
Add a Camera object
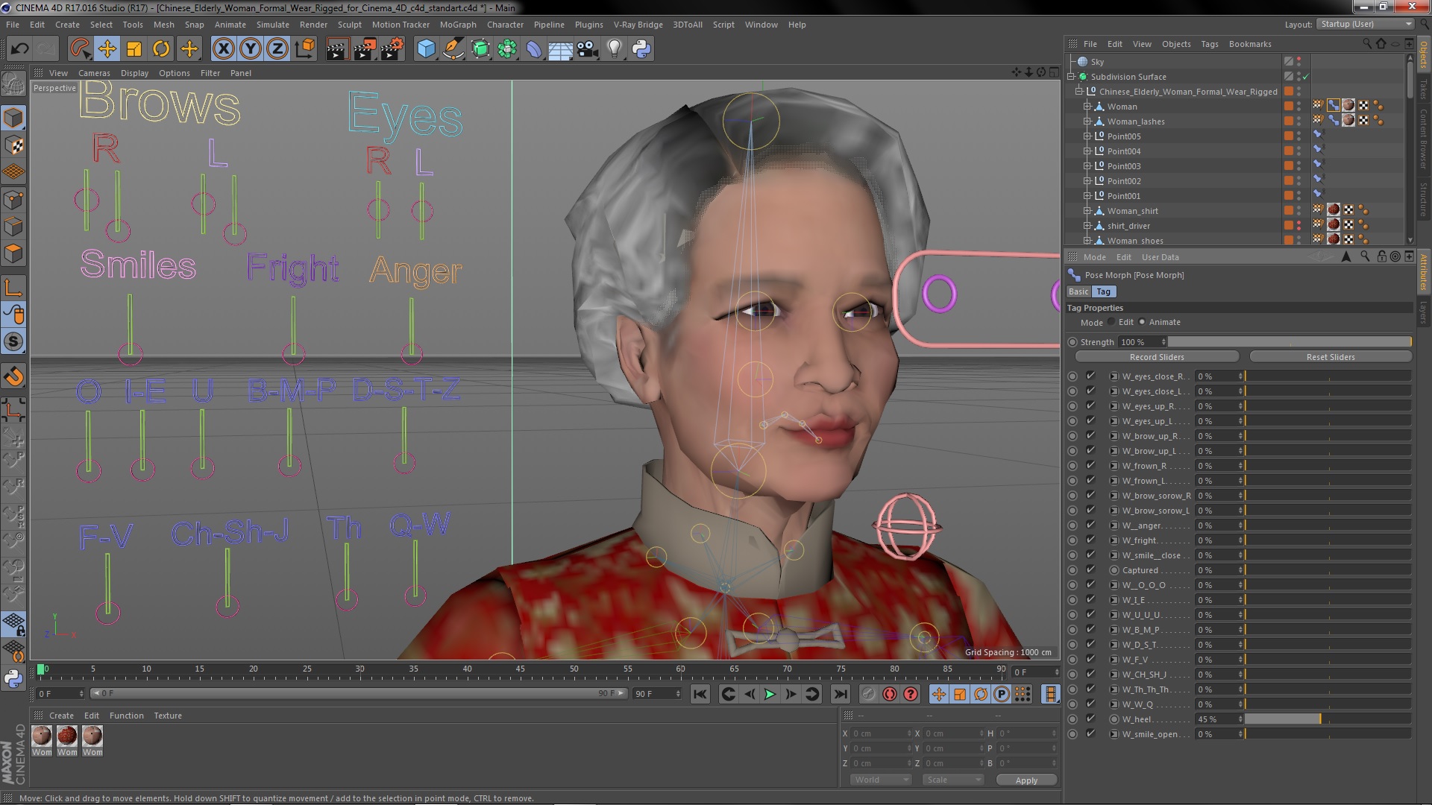587,49
